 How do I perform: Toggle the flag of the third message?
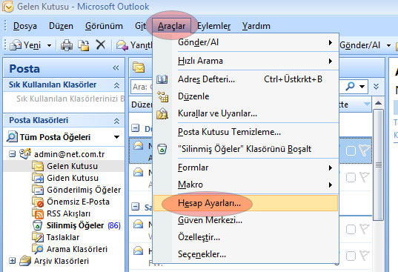pos(364,229)
